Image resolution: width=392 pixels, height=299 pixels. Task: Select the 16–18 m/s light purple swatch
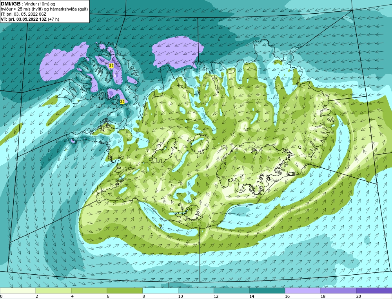tap(303, 290)
